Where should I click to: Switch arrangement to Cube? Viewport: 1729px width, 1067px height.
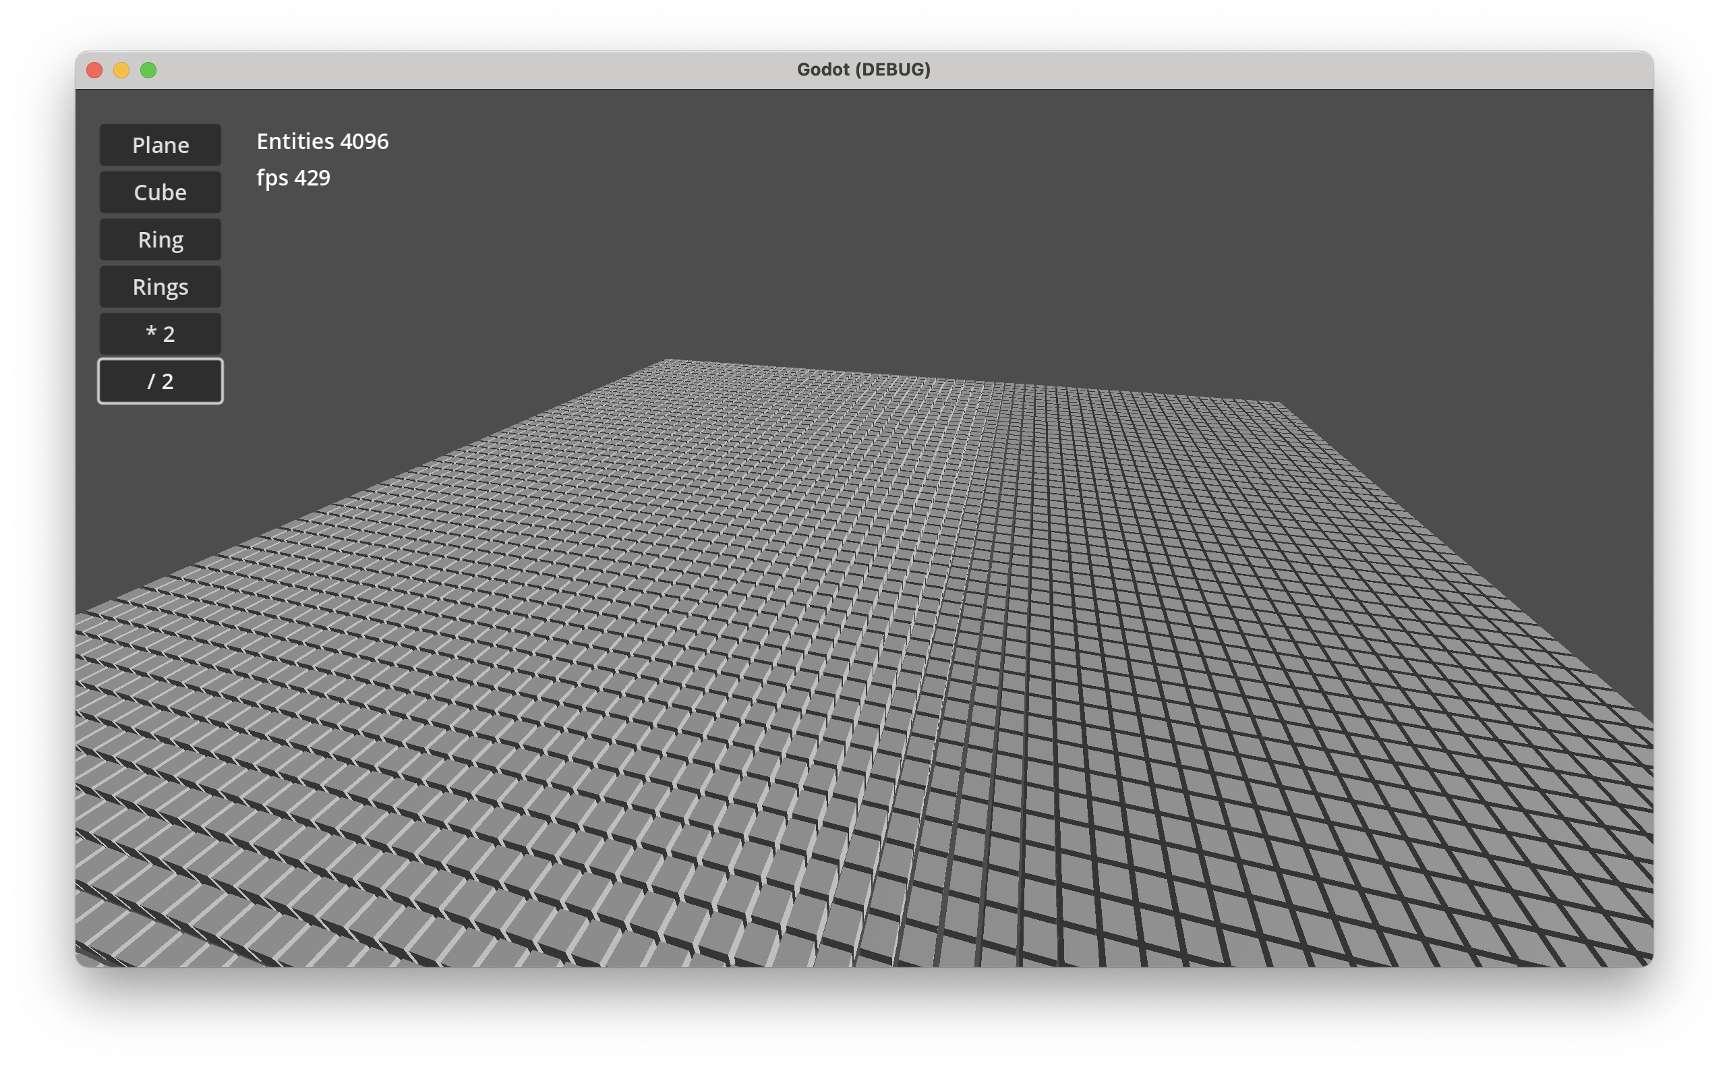[160, 192]
